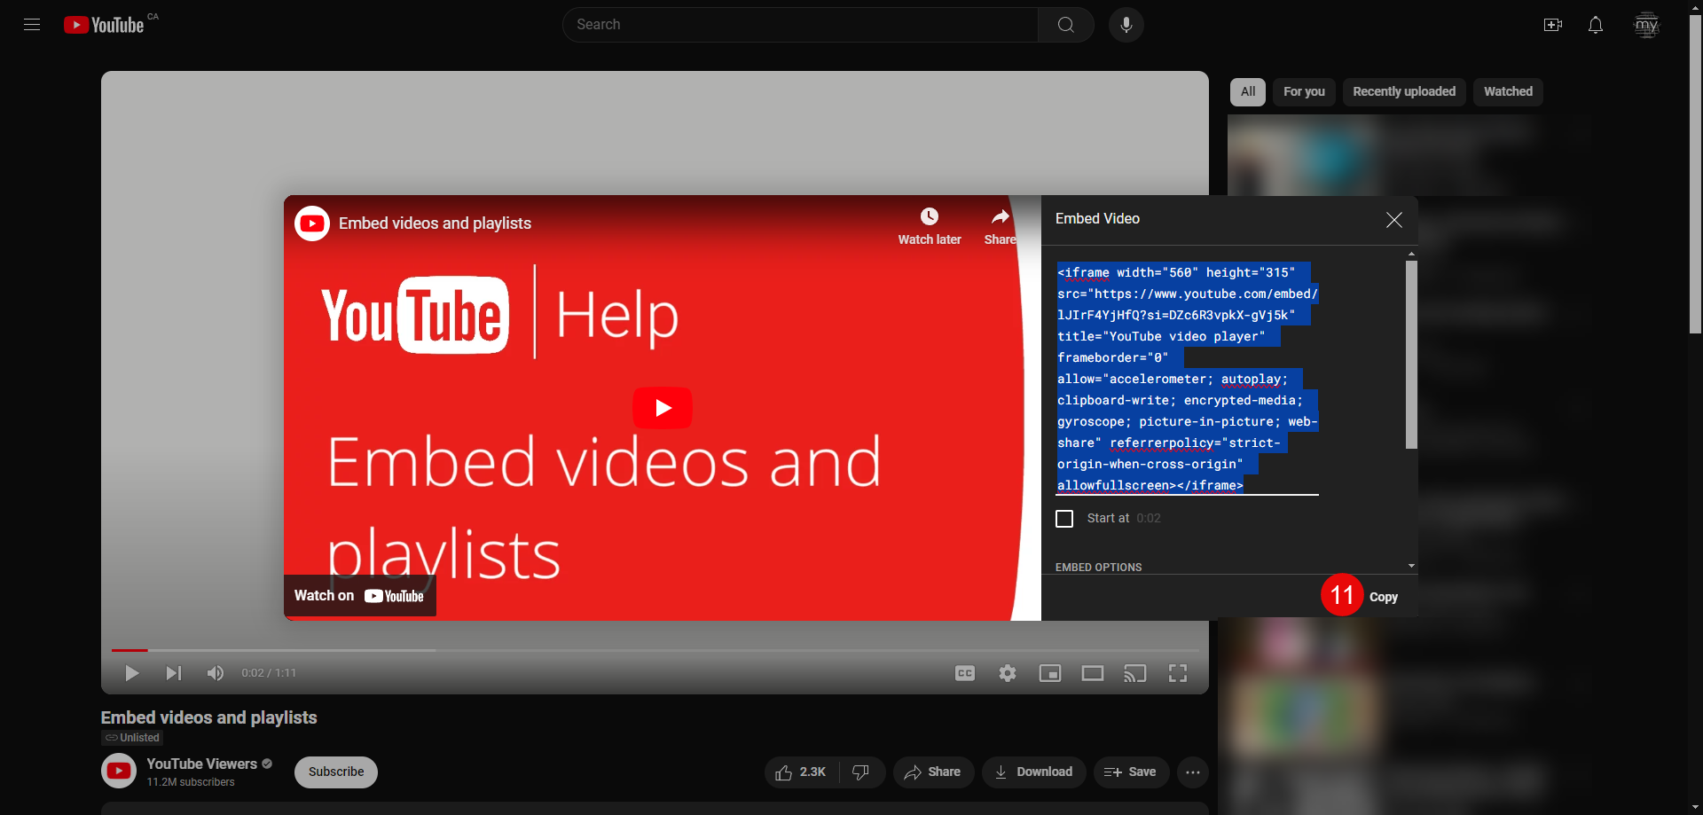Image resolution: width=1703 pixels, height=815 pixels.
Task: Click the Start at time field
Action: pos(1149,519)
